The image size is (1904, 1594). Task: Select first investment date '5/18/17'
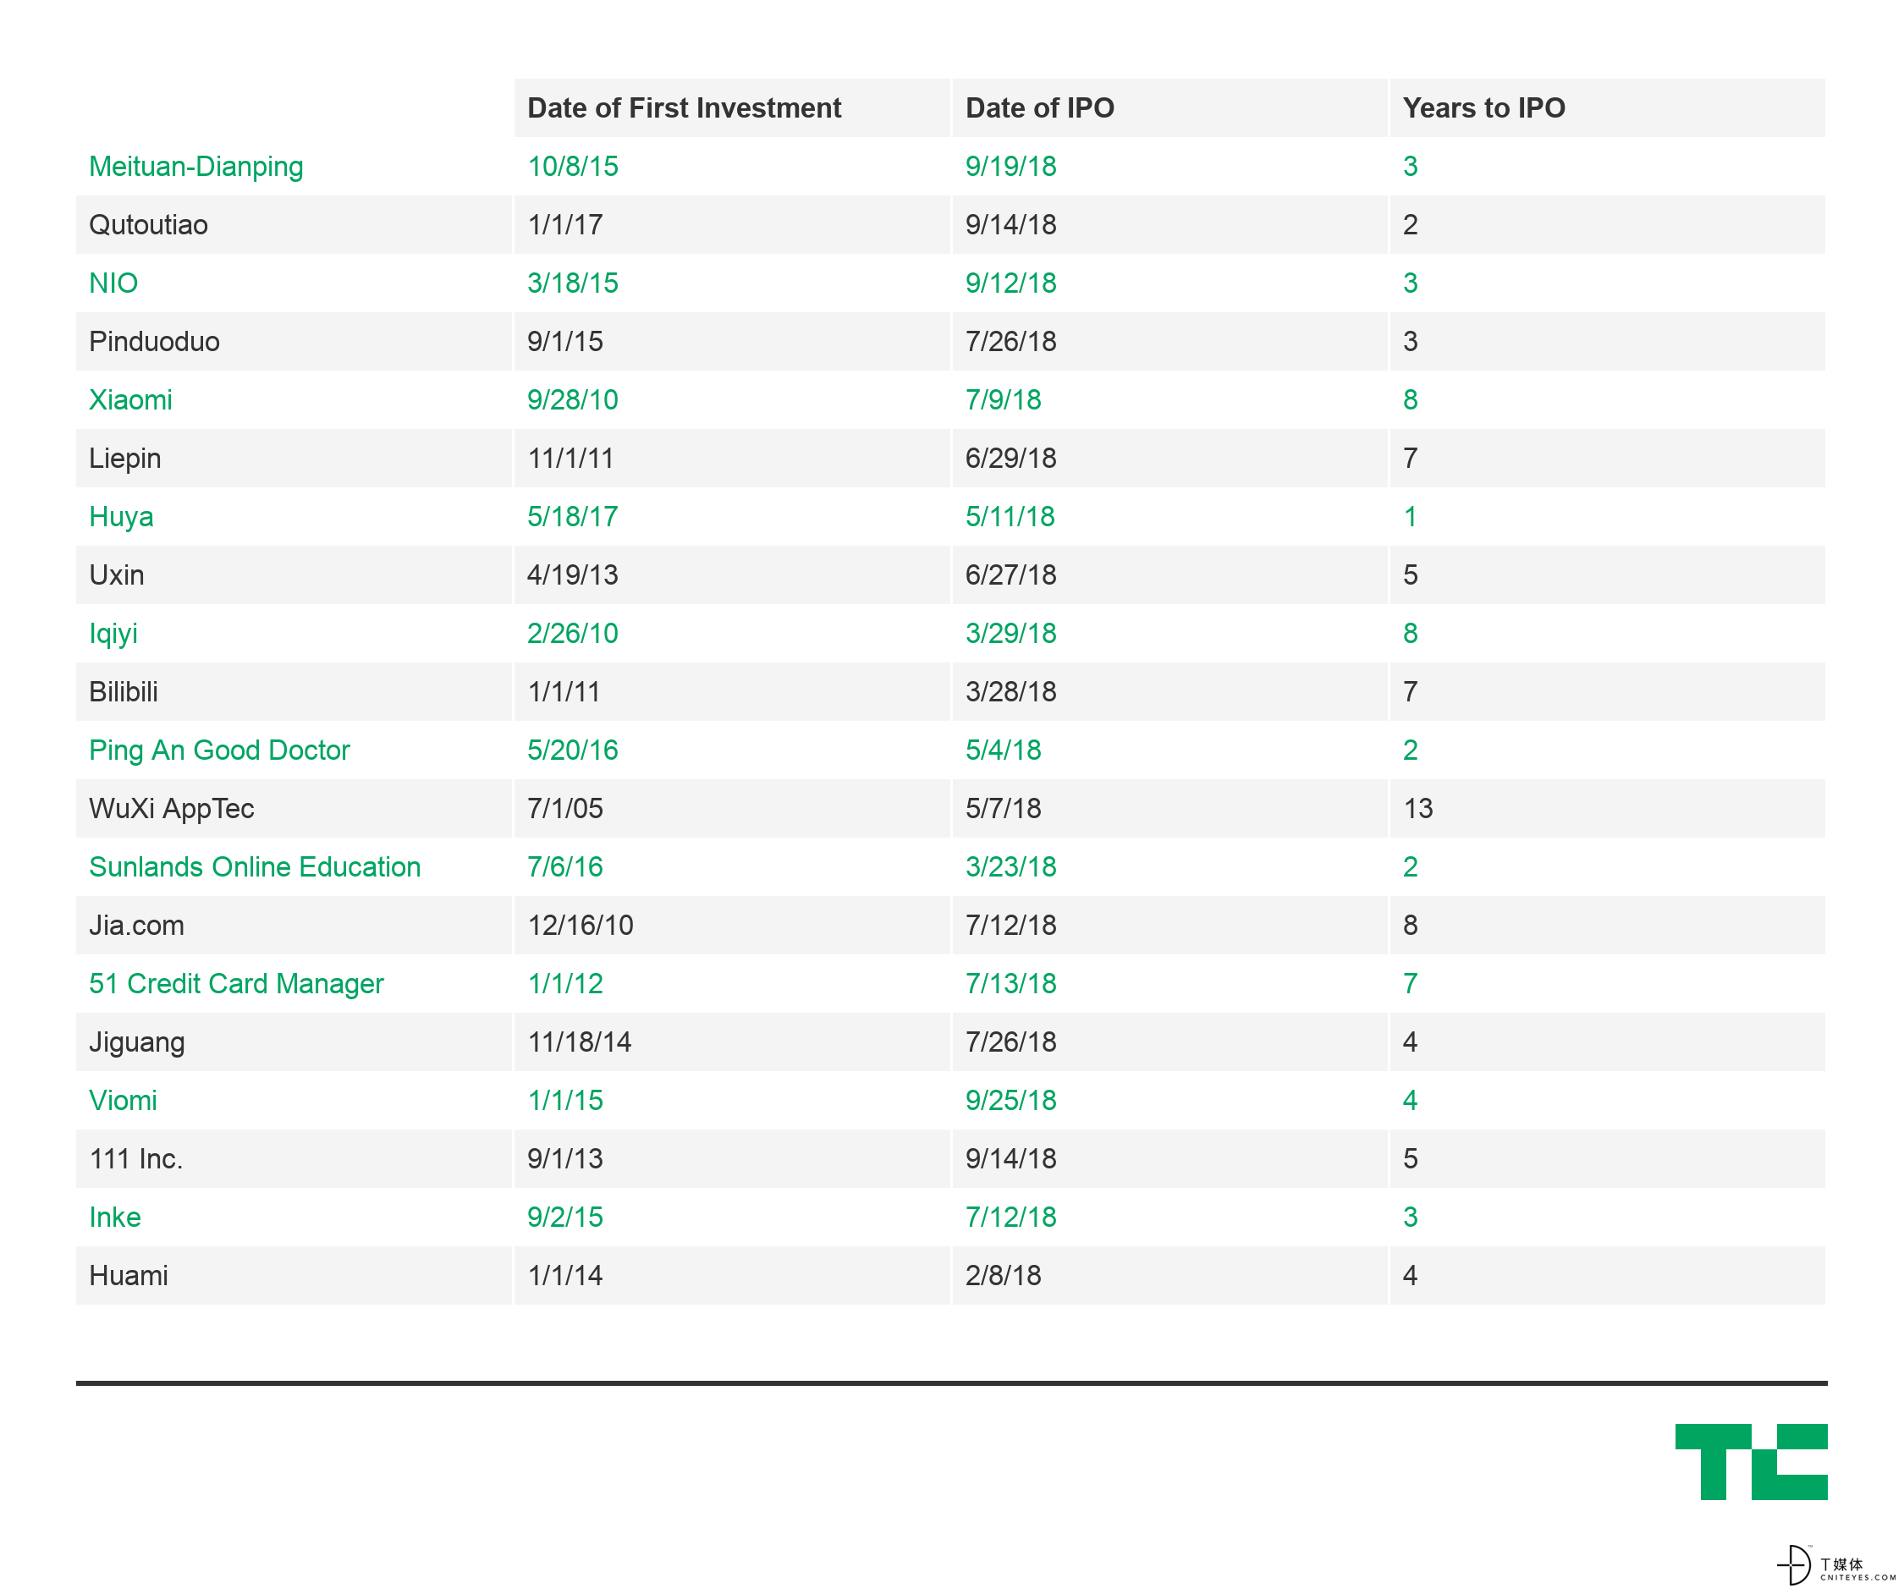tap(572, 517)
